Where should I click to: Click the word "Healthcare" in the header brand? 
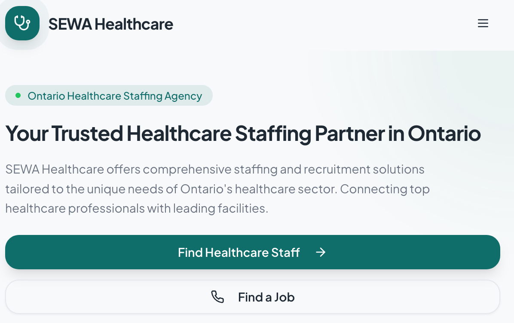coord(134,24)
